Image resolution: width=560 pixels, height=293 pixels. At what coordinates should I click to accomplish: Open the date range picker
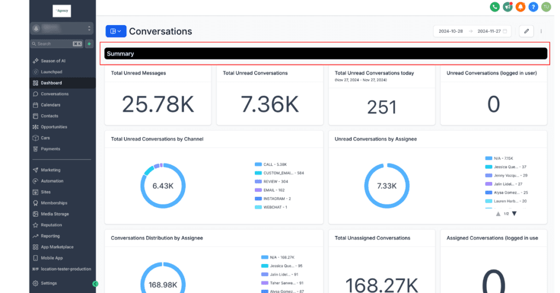472,31
